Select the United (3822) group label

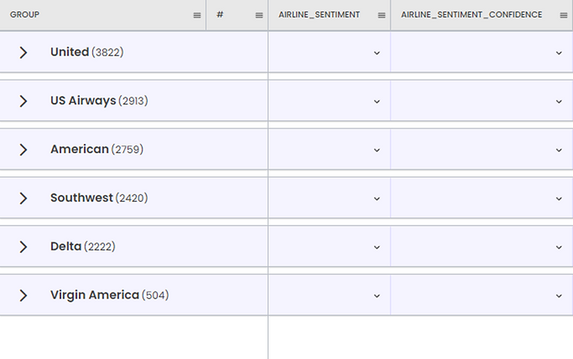point(87,52)
